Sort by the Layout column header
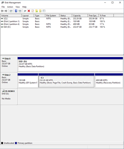The height and width of the screenshot is (149, 124). (28, 16)
